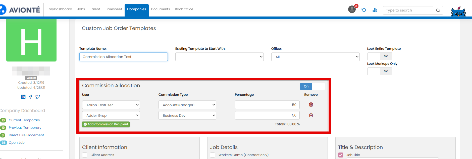This screenshot has width=472, height=159.
Task: Open the bar chart reports icon
Action: 375,10
